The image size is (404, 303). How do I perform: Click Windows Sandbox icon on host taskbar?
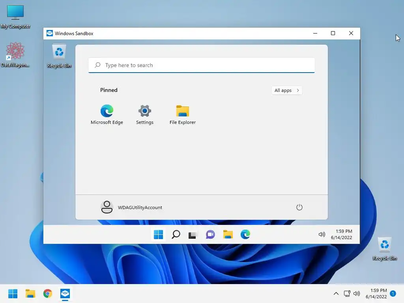click(65, 294)
